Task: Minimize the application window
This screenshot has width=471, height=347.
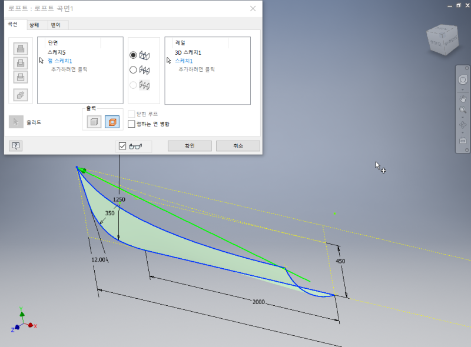Action: 450,6
